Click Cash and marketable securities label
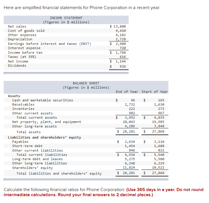Screen dimensions: 209x203 tap(43, 100)
